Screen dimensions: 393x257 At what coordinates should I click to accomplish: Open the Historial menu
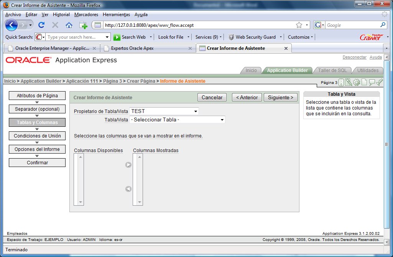tap(61, 15)
